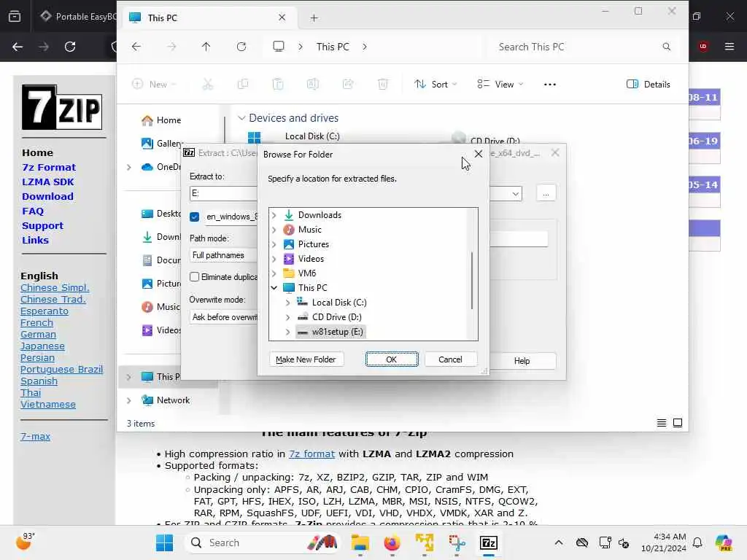The width and height of the screenshot is (747, 560).
Task: Click the 7-Zip taskbar icon
Action: point(489,542)
